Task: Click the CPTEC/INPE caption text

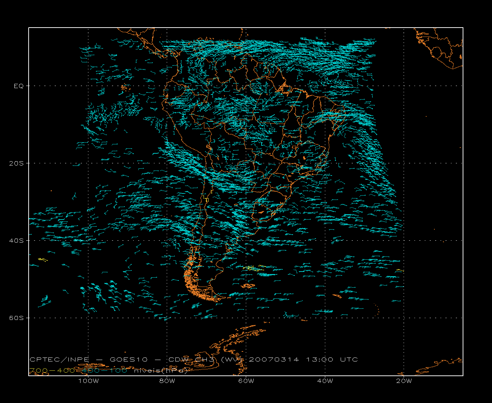Action: [59, 360]
